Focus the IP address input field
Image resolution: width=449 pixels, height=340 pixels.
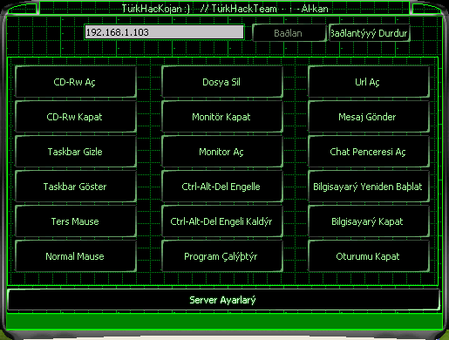pyautogui.click(x=164, y=32)
